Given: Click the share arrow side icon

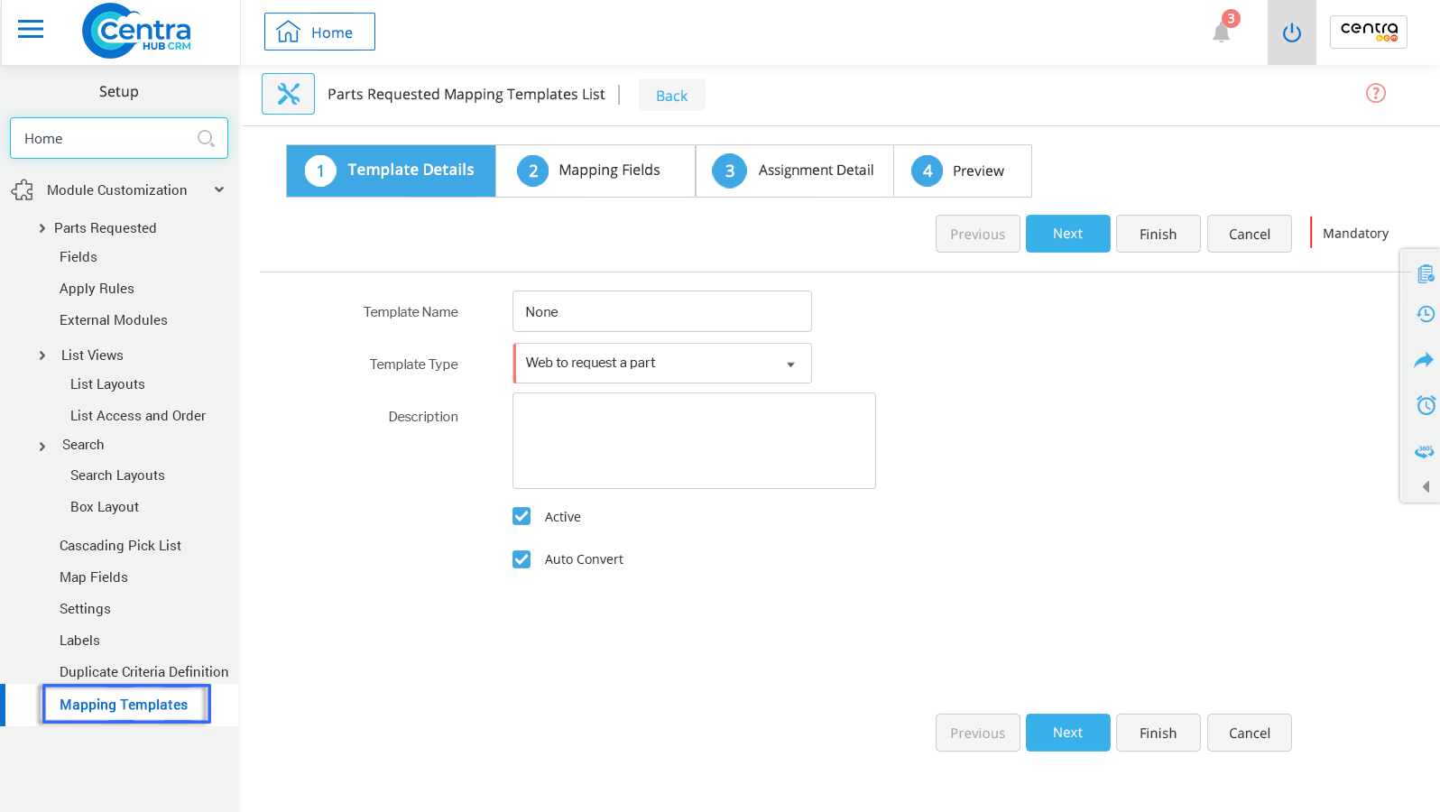Looking at the screenshot, I should [x=1424, y=360].
